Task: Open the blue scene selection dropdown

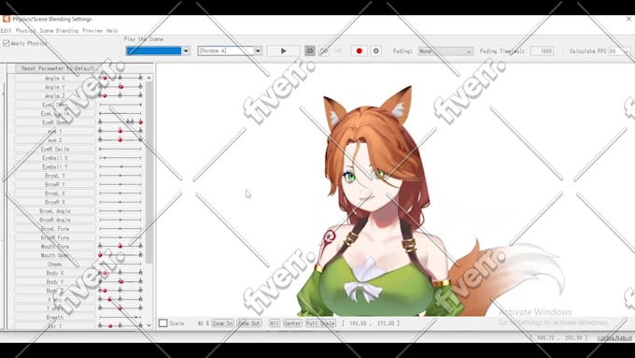Action: [158, 50]
